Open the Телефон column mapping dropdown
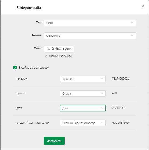This screenshot has width=149, height=150. point(83,79)
